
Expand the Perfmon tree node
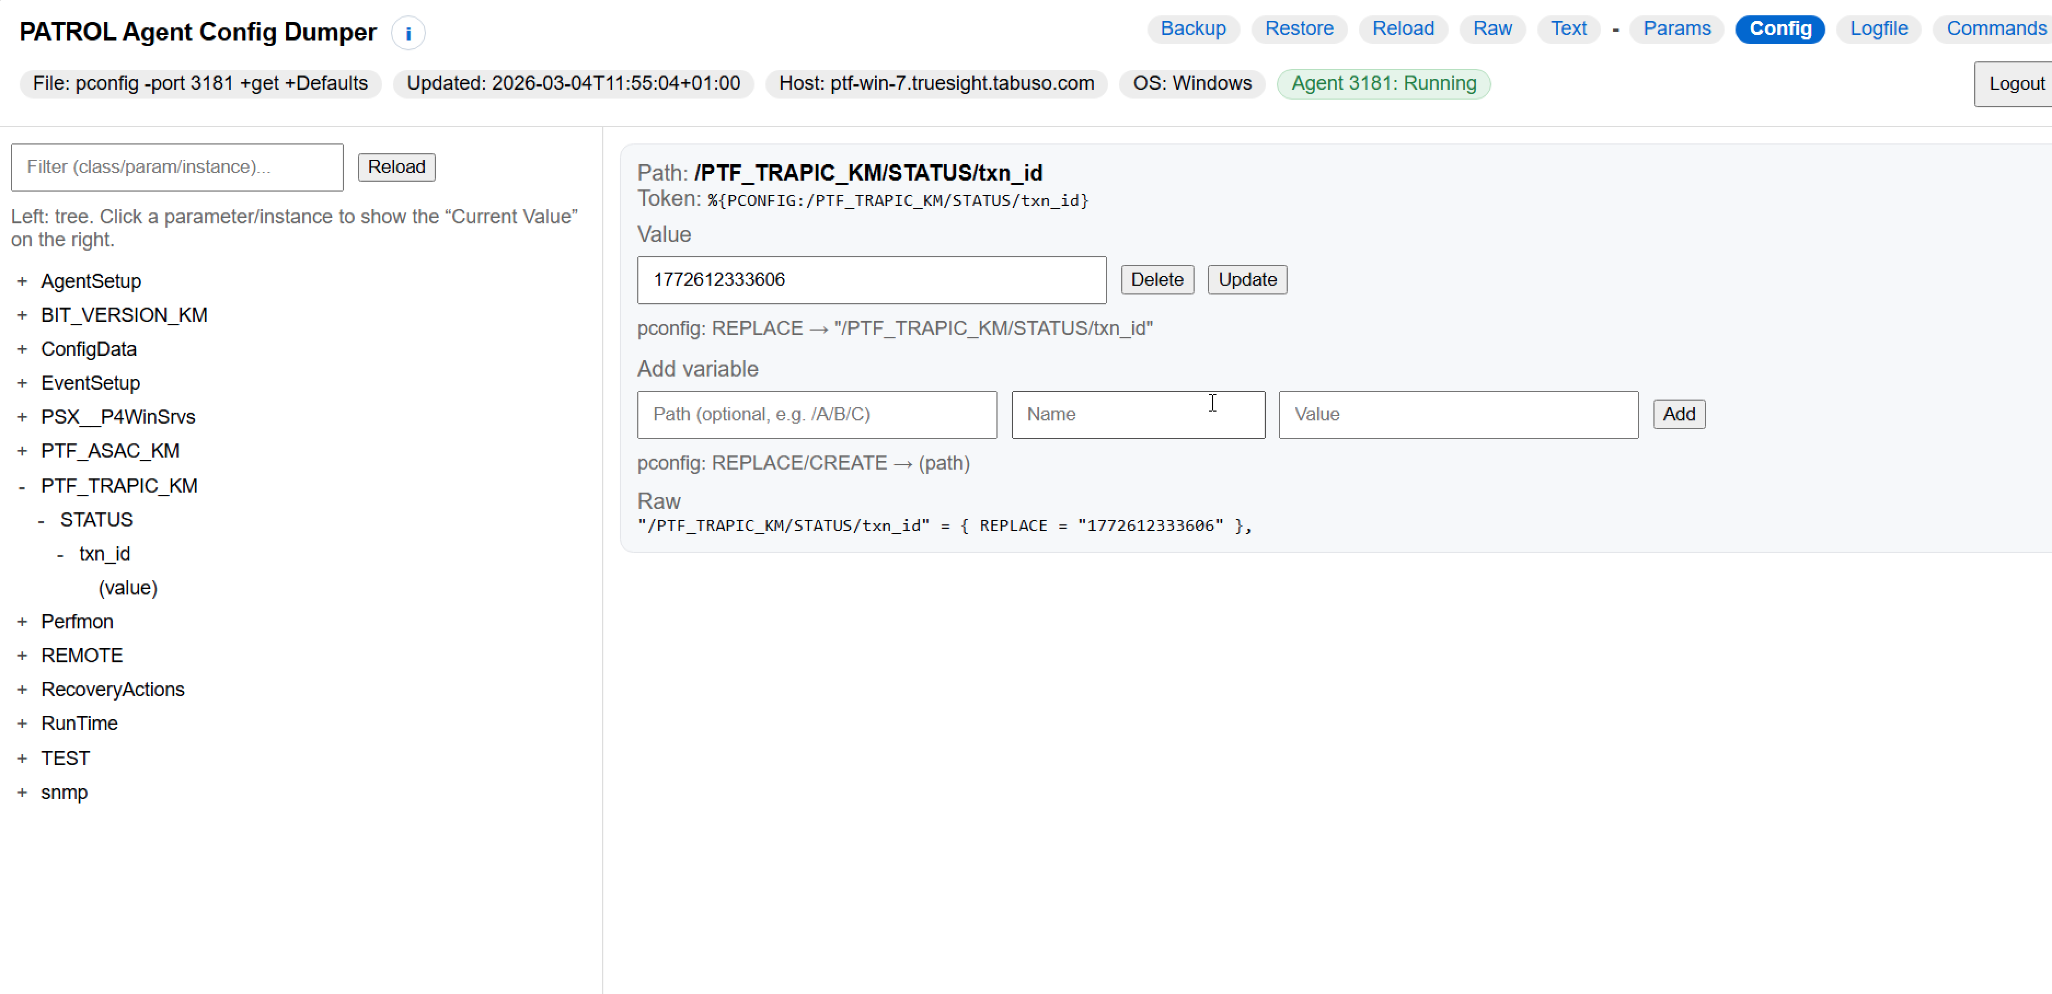point(22,621)
